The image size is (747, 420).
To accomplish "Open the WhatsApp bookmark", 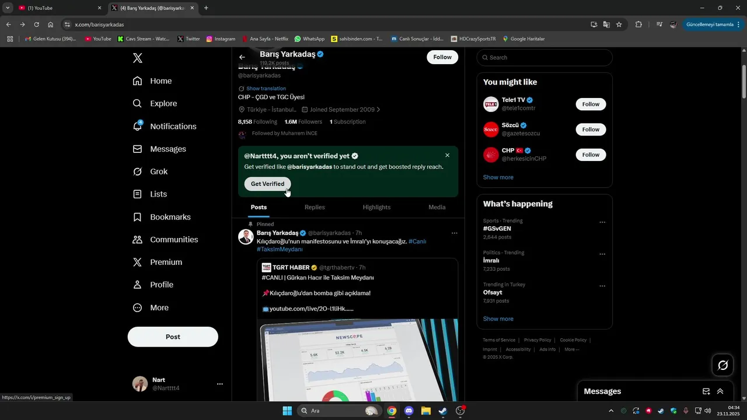I will pyautogui.click(x=309, y=39).
